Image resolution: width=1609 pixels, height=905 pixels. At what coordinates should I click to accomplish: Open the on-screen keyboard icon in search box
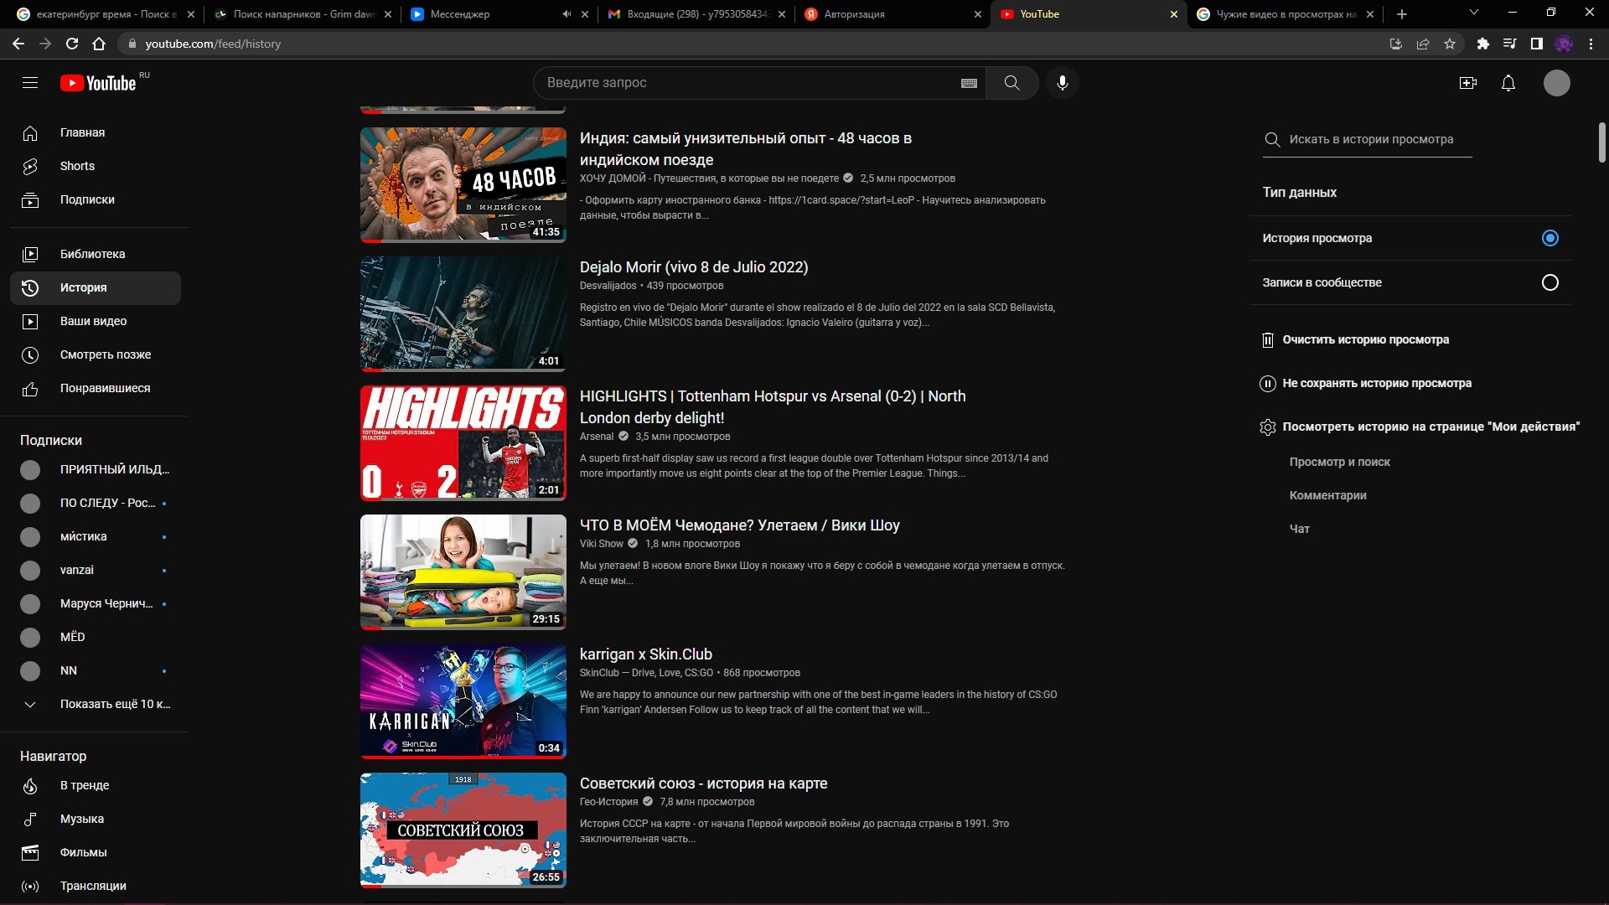[969, 83]
